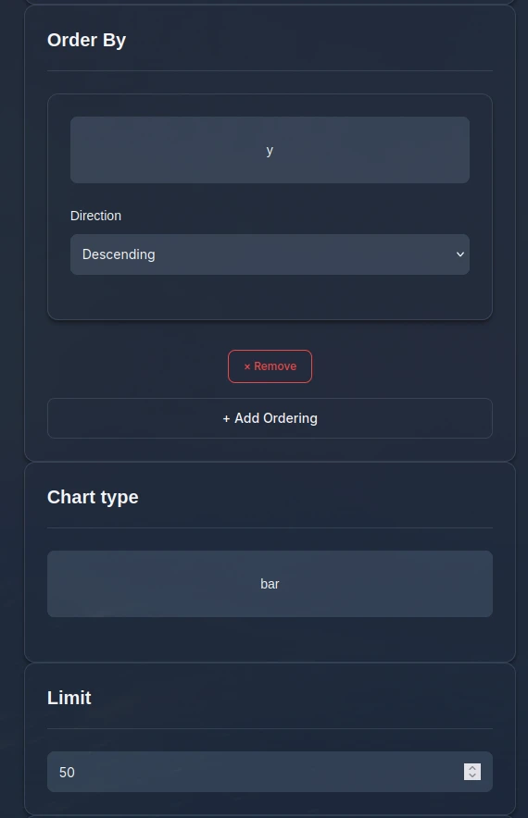Click the value 50 in the Limit box

click(x=67, y=772)
